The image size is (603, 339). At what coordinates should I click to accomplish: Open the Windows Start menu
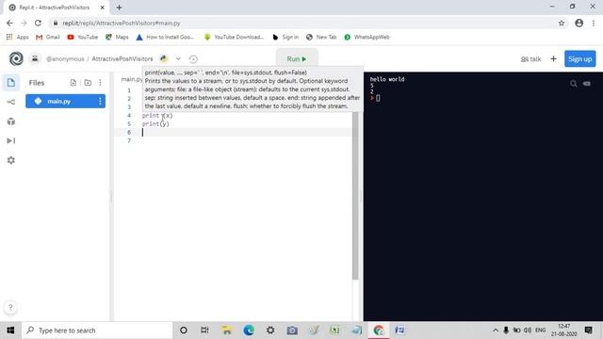coord(10,331)
